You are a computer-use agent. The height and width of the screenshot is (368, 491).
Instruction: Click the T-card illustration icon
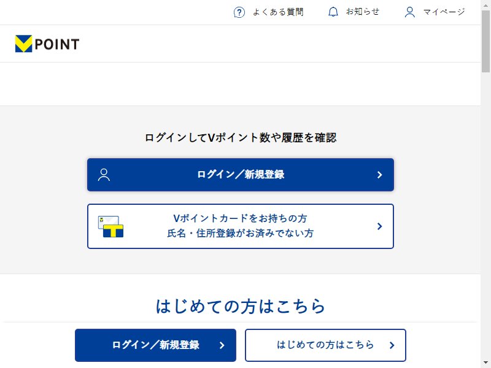coord(110,226)
